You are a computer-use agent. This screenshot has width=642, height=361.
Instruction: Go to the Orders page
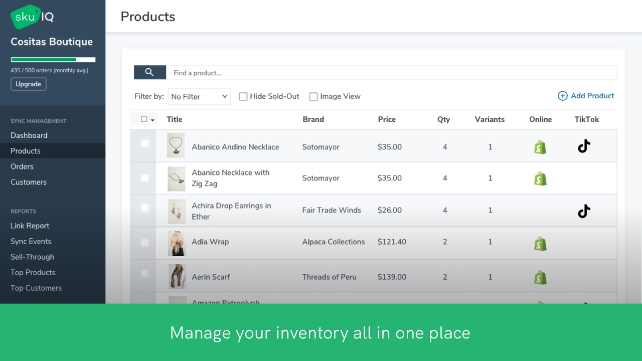(x=21, y=166)
